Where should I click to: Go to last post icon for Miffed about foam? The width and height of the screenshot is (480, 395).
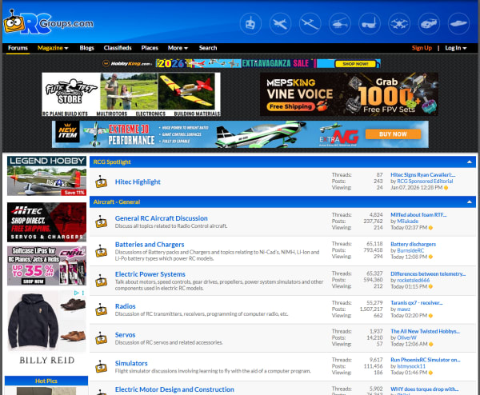pos(430,228)
